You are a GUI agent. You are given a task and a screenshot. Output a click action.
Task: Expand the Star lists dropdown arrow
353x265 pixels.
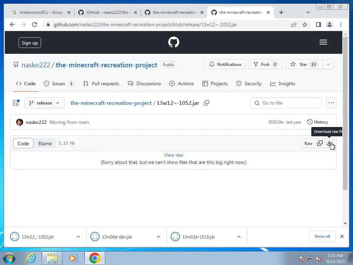(328, 65)
